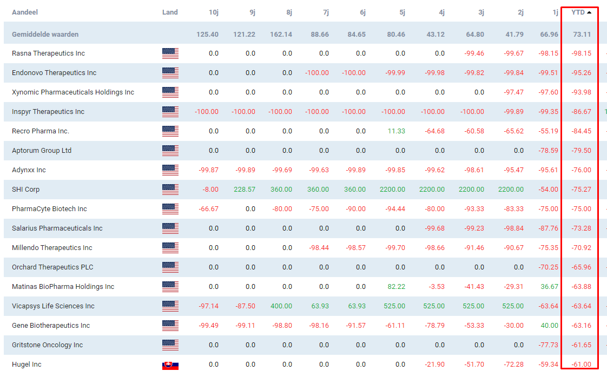Click the US flag for Inspyr Therapeutics
The image size is (607, 371).
[x=170, y=112]
